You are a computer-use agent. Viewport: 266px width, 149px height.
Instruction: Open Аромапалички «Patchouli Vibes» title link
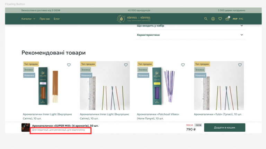click(x=158, y=116)
